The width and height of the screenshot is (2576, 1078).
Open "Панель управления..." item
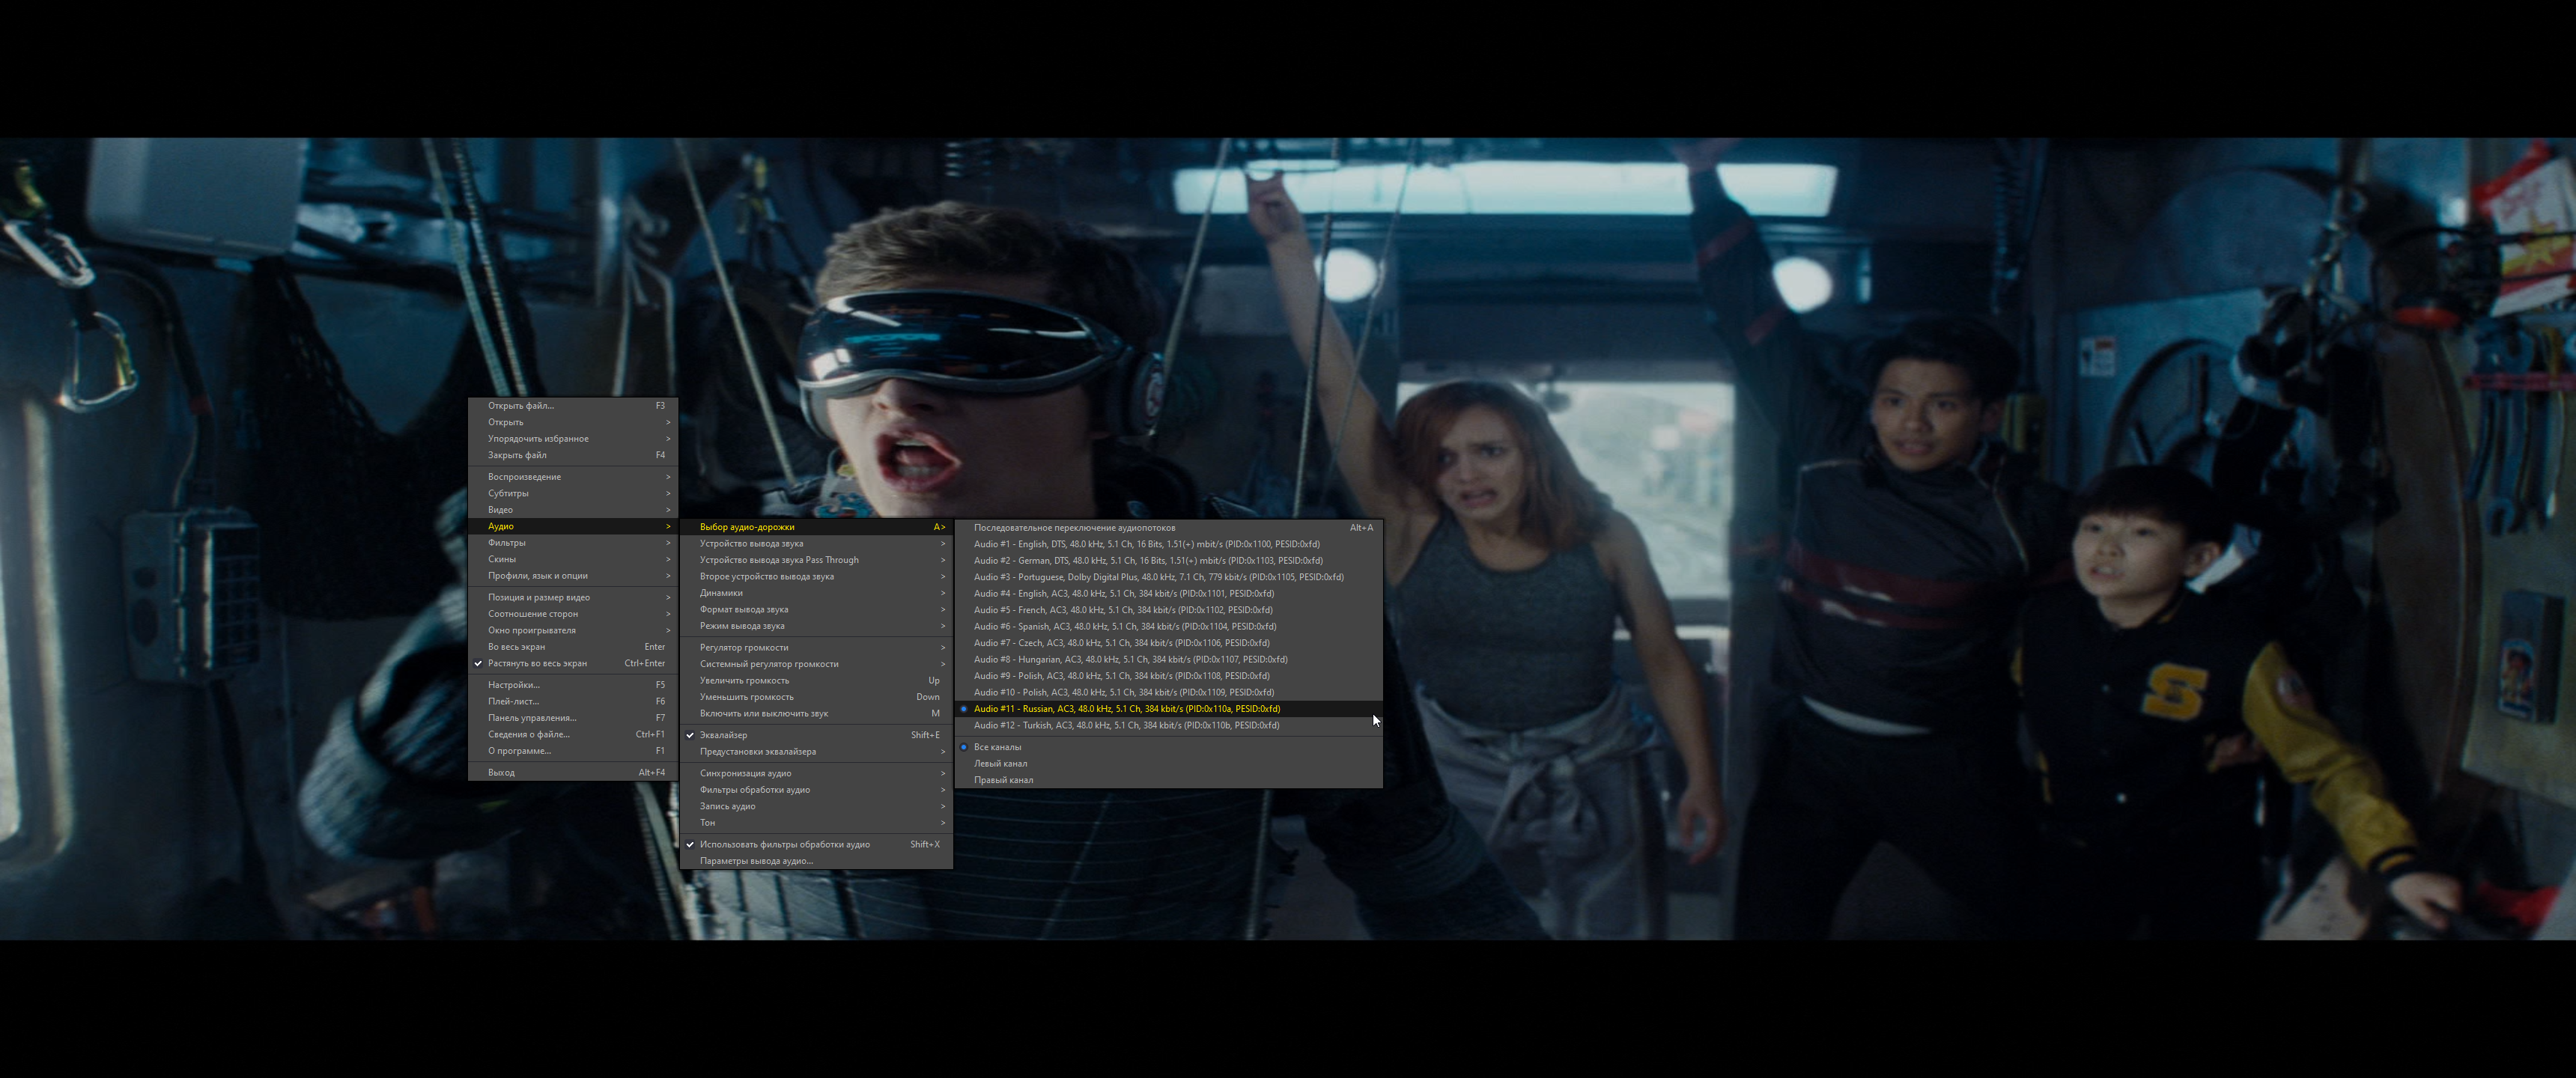[573, 718]
